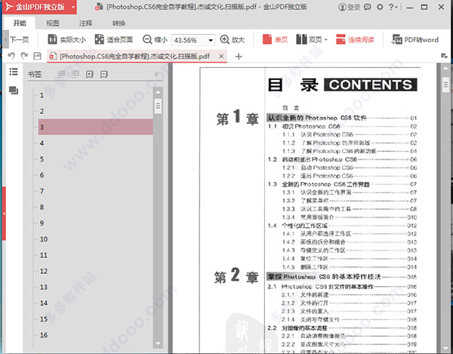Expand all bookmarks icon
The width and height of the screenshot is (453, 354).
click(62, 74)
